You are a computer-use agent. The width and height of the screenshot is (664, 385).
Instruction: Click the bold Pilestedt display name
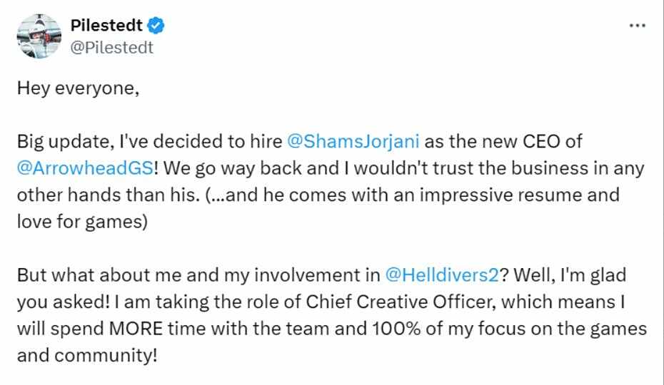point(106,26)
